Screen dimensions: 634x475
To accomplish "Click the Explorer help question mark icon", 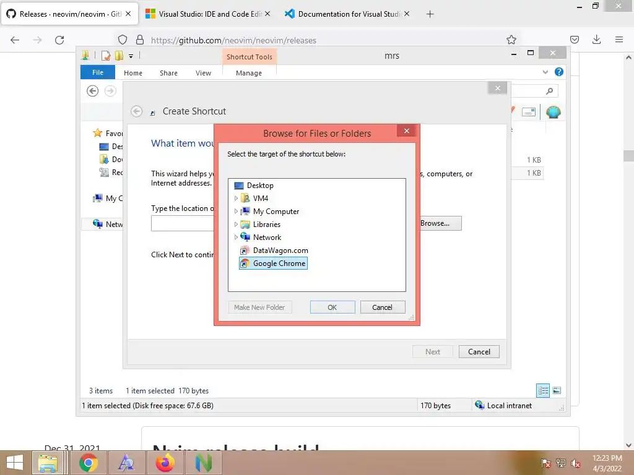I will pyautogui.click(x=559, y=72).
